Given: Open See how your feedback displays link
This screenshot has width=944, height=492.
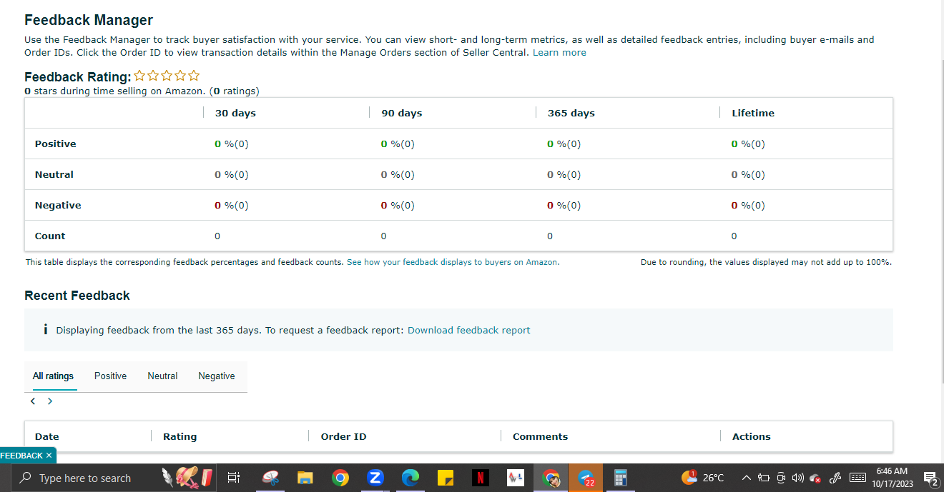Looking at the screenshot, I should coord(453,262).
